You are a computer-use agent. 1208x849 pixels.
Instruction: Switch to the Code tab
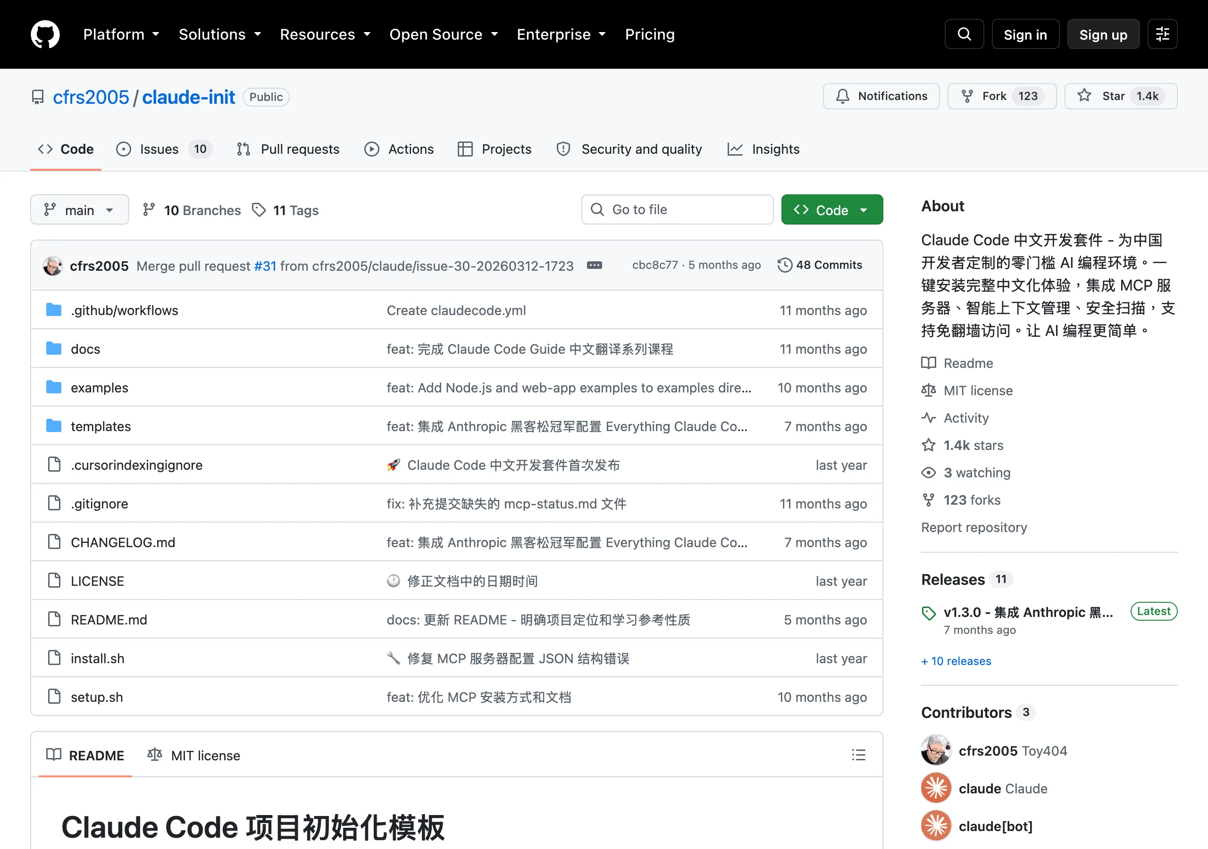tap(66, 150)
